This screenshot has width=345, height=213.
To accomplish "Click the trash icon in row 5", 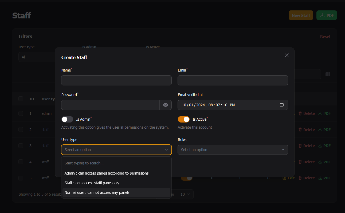I will (300, 178).
